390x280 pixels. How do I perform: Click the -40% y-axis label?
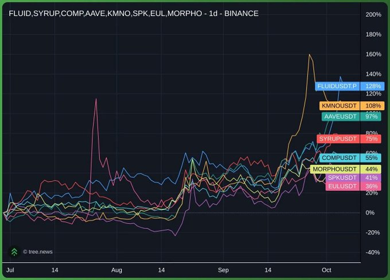[373, 252]
